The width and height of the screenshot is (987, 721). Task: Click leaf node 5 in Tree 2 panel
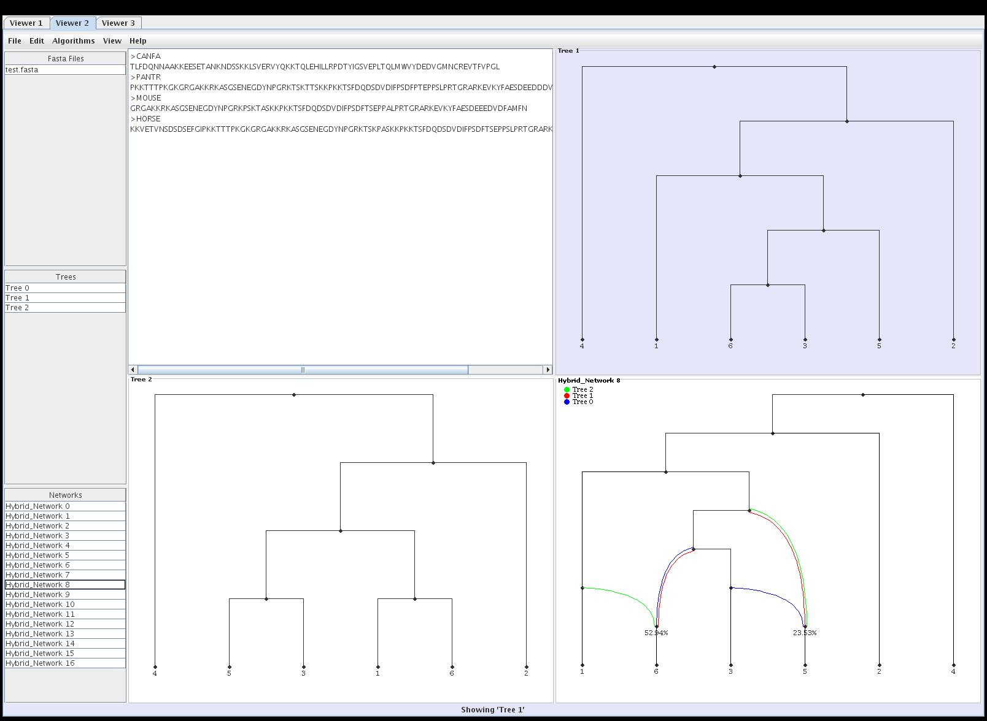coord(230,667)
